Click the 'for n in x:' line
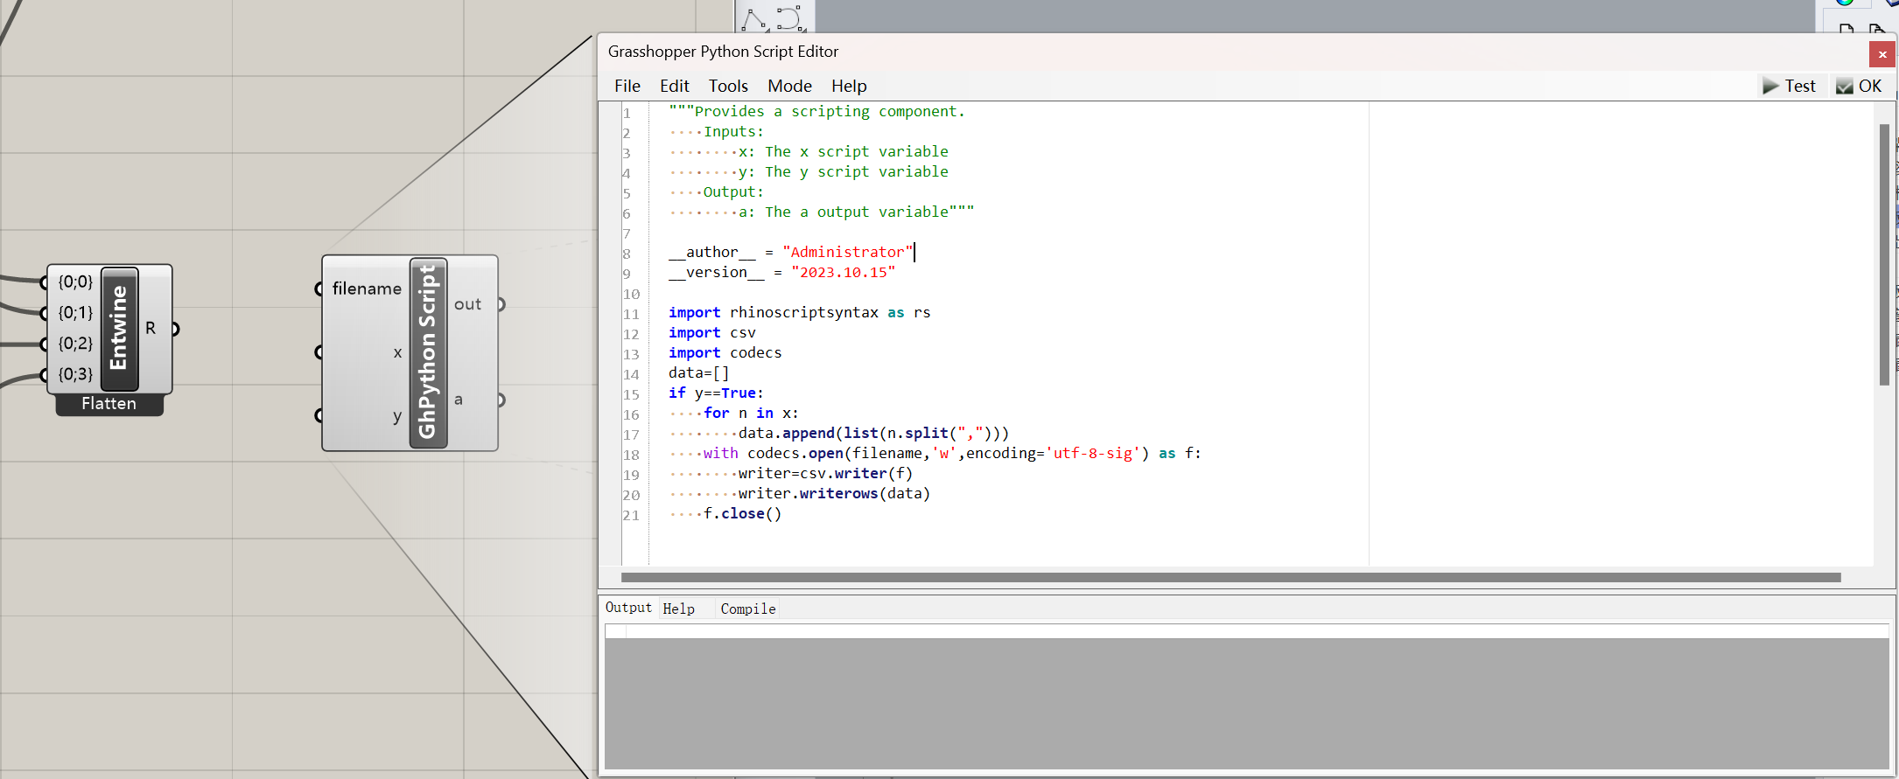The height and width of the screenshot is (779, 1899). click(x=751, y=413)
